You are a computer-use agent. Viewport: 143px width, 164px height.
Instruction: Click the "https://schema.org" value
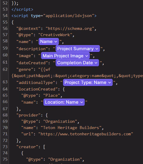click(70, 29)
